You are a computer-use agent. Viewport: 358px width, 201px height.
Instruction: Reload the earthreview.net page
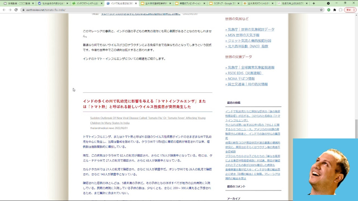16,10
